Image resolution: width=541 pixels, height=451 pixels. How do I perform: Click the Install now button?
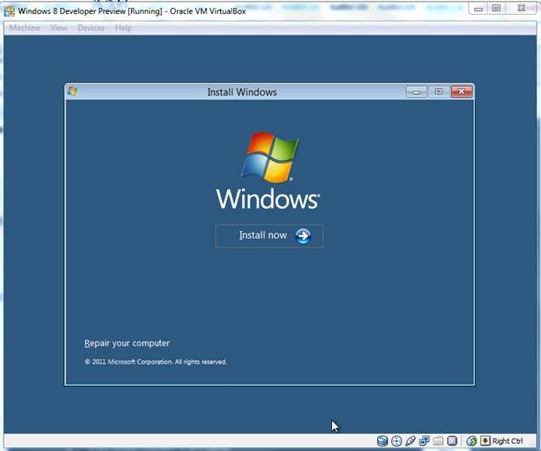click(x=269, y=235)
